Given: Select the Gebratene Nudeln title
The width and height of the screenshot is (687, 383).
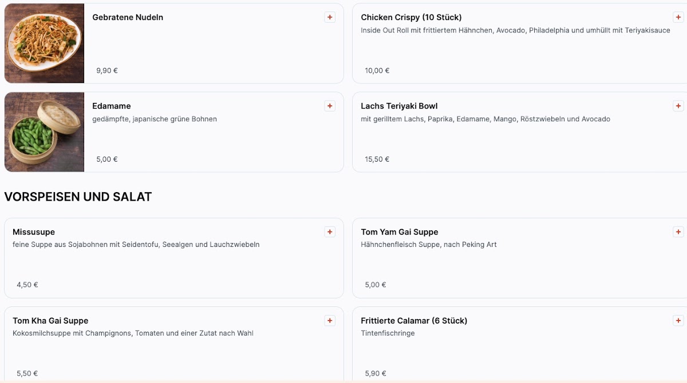Looking at the screenshot, I should pyautogui.click(x=128, y=18).
